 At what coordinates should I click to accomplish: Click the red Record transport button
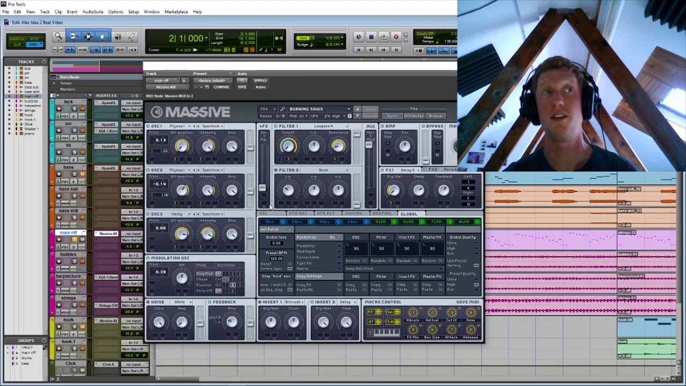click(396, 37)
